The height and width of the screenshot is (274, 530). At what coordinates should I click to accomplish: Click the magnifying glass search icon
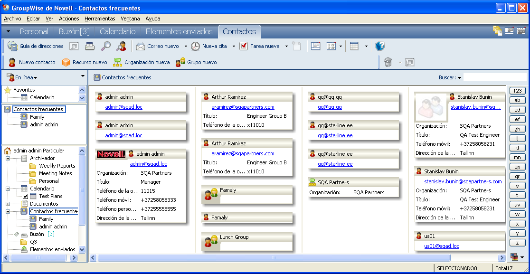click(x=106, y=46)
